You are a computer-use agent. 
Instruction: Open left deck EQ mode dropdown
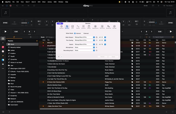click(x=39, y=21)
